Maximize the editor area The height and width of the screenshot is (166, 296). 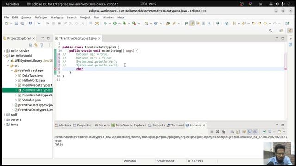tap(283, 38)
